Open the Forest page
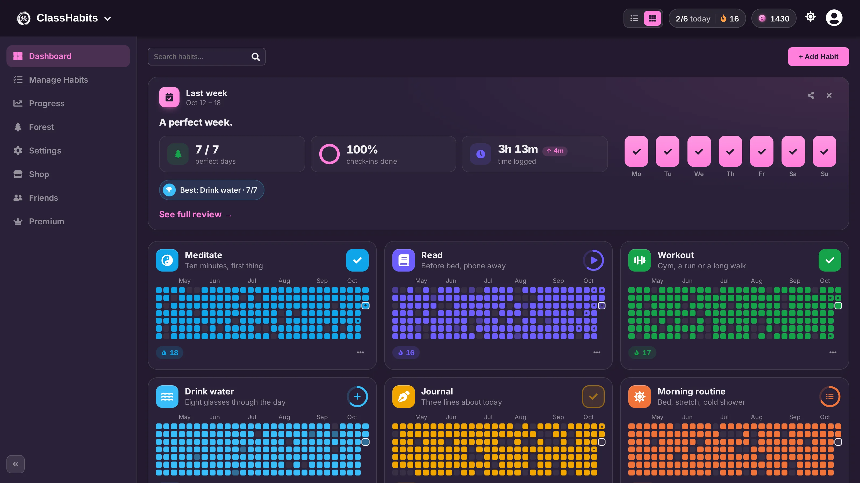This screenshot has height=483, width=860. 68,127
